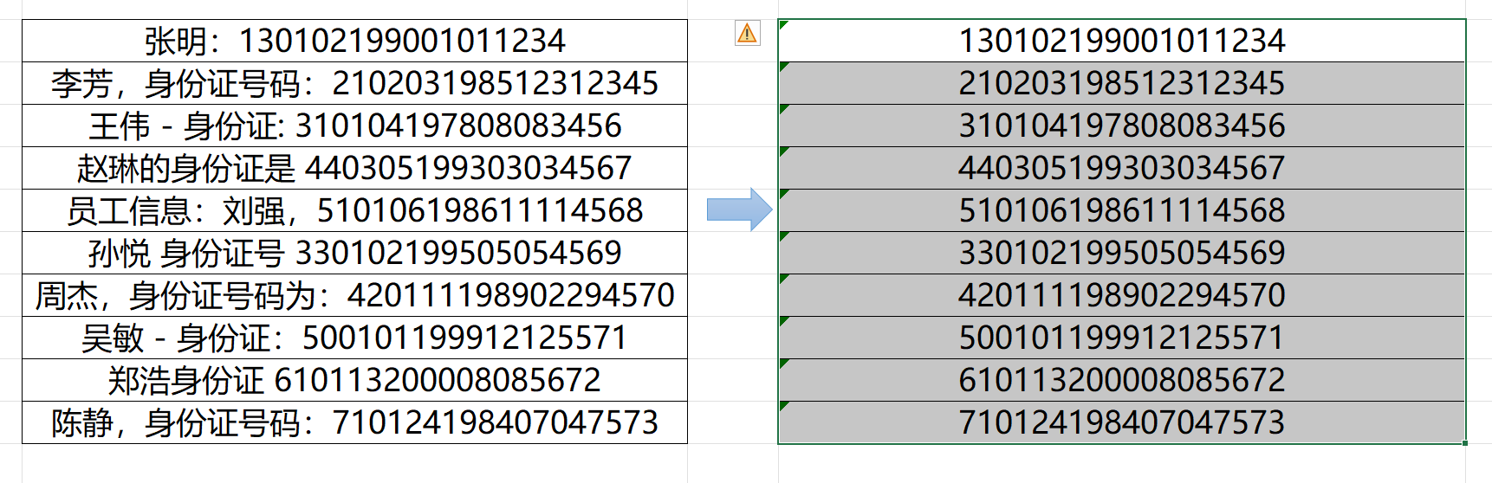Select the 王伟 - 身份证 cell
This screenshot has height=483, width=1492.
tap(354, 126)
